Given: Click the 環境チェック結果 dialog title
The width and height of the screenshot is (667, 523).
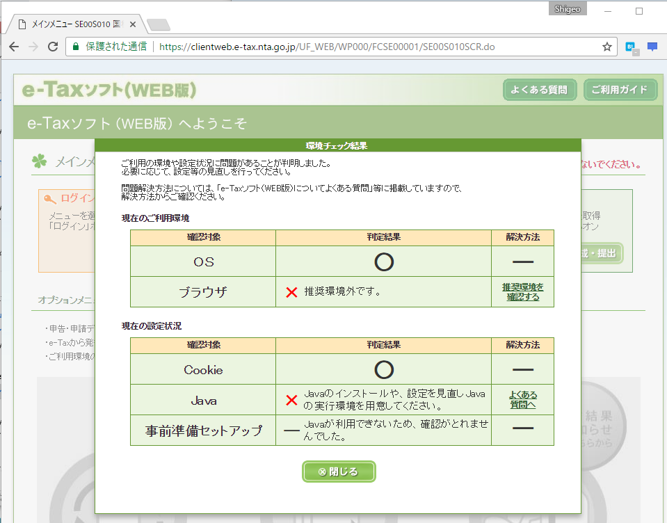Looking at the screenshot, I should pos(337,146).
